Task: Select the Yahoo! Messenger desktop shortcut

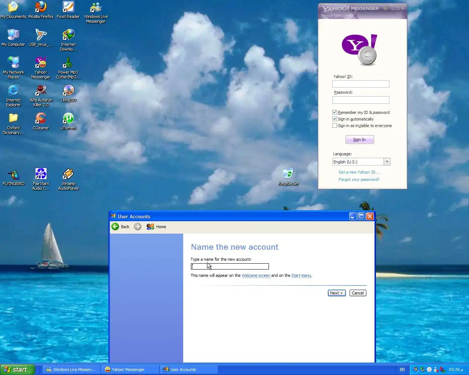Action: click(41, 68)
